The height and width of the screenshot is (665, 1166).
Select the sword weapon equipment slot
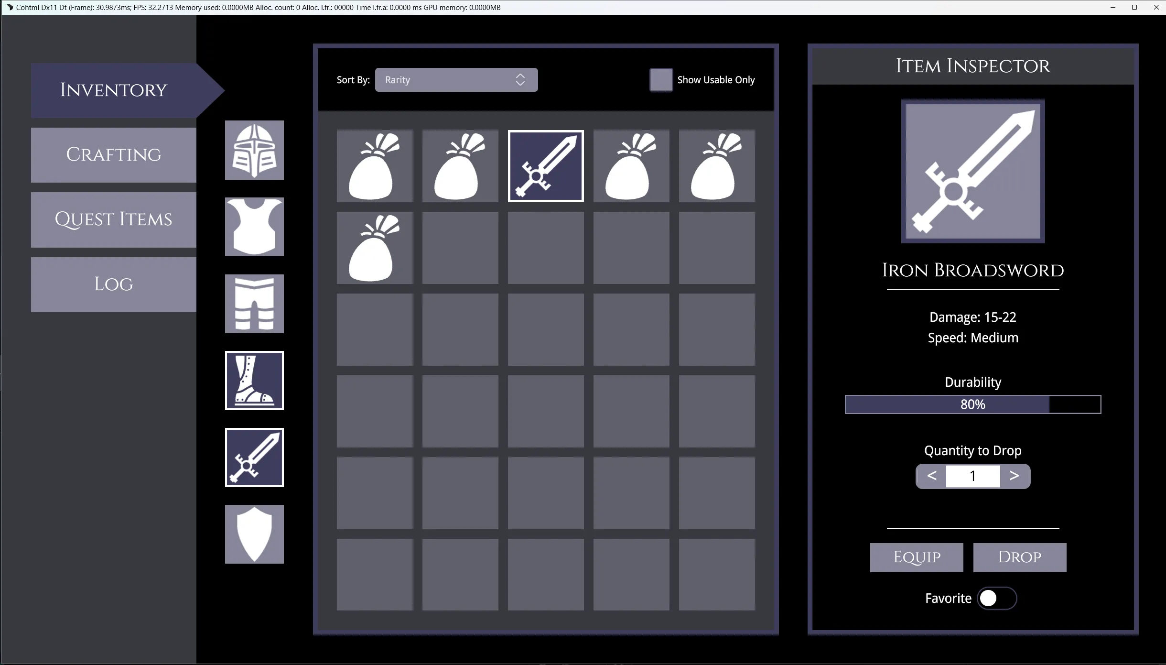pos(254,458)
